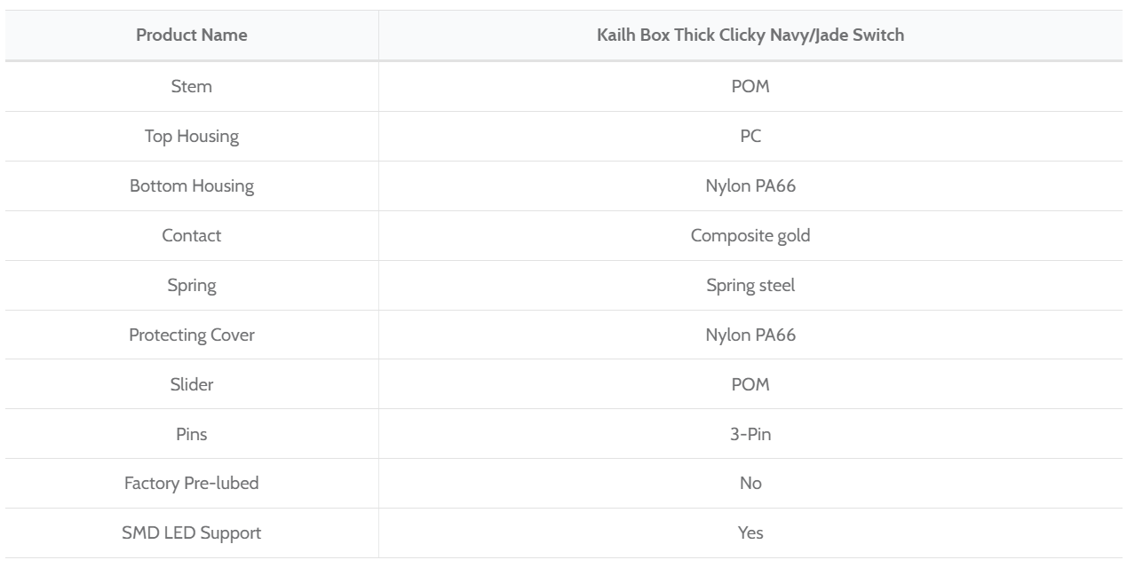Click the Spring row label

point(192,285)
